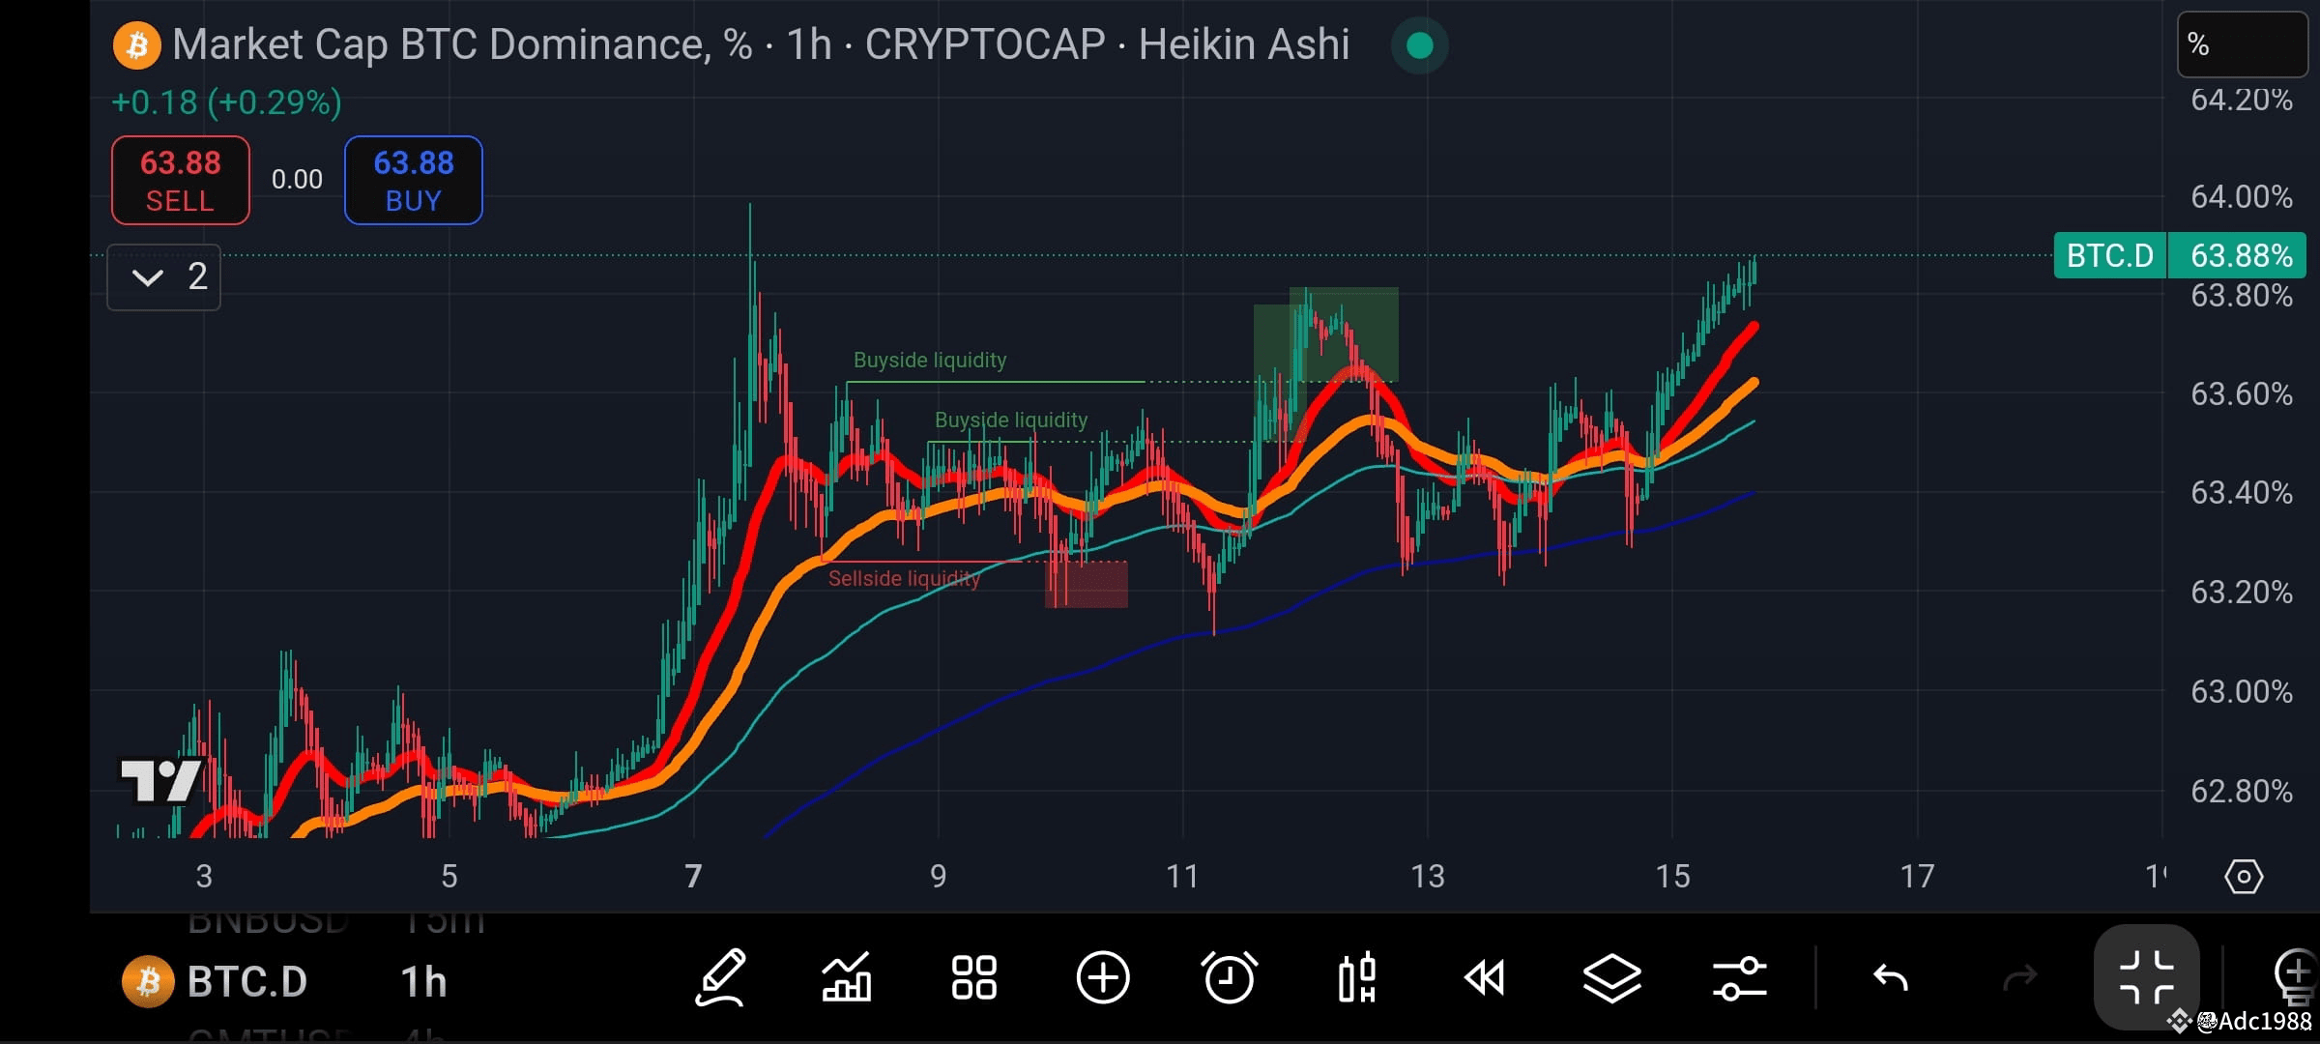
Task: Tap the TradingView logo on the chart
Action: pos(159,780)
